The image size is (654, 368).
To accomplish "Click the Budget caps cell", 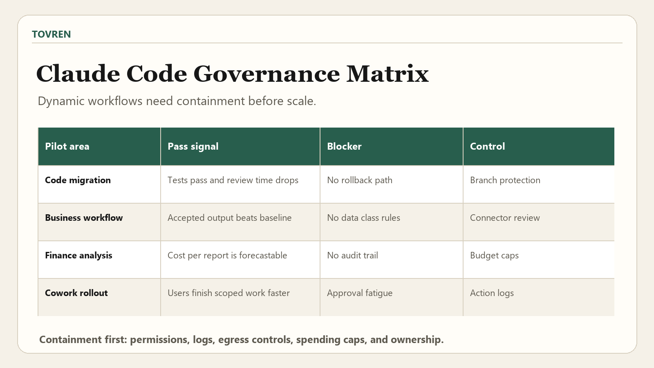I will coord(539,260).
